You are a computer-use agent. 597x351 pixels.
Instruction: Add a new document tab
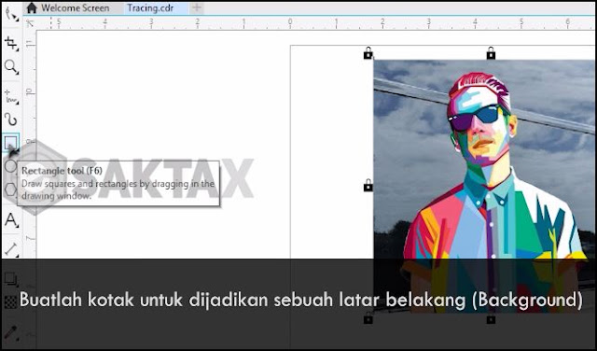(x=197, y=7)
